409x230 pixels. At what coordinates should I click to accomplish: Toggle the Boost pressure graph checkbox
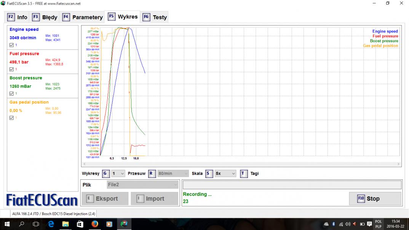point(11,94)
